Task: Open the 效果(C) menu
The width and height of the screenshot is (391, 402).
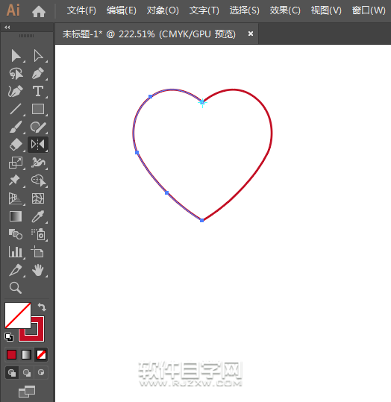Action: [x=285, y=10]
